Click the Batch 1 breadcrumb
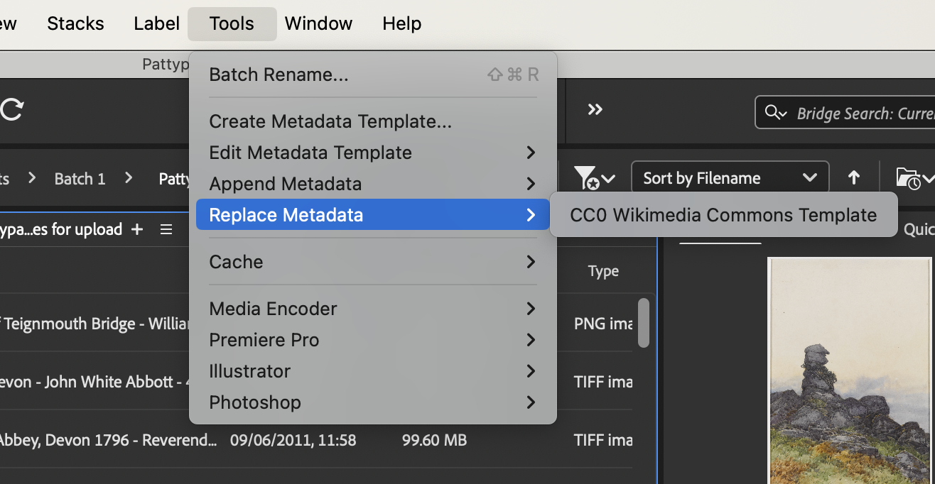This screenshot has width=935, height=484. click(x=80, y=178)
